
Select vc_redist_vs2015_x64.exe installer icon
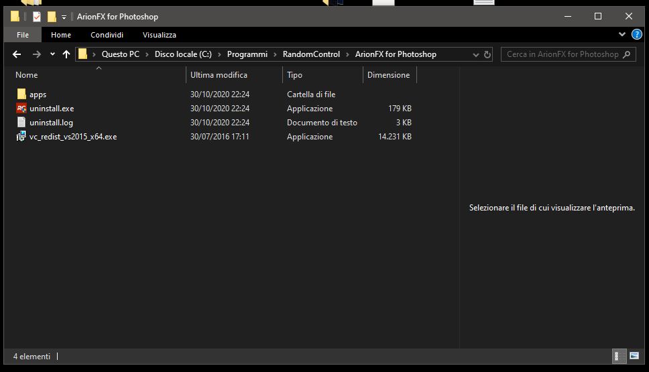(x=21, y=136)
